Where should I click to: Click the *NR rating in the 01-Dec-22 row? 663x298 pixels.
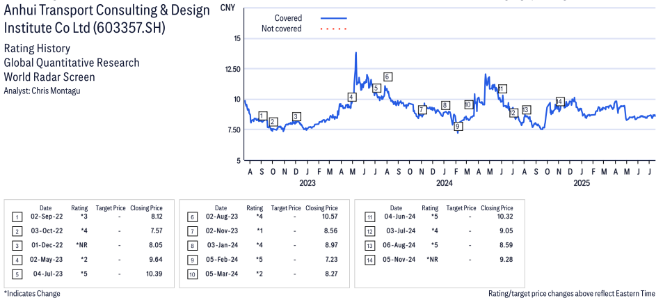pos(81,245)
